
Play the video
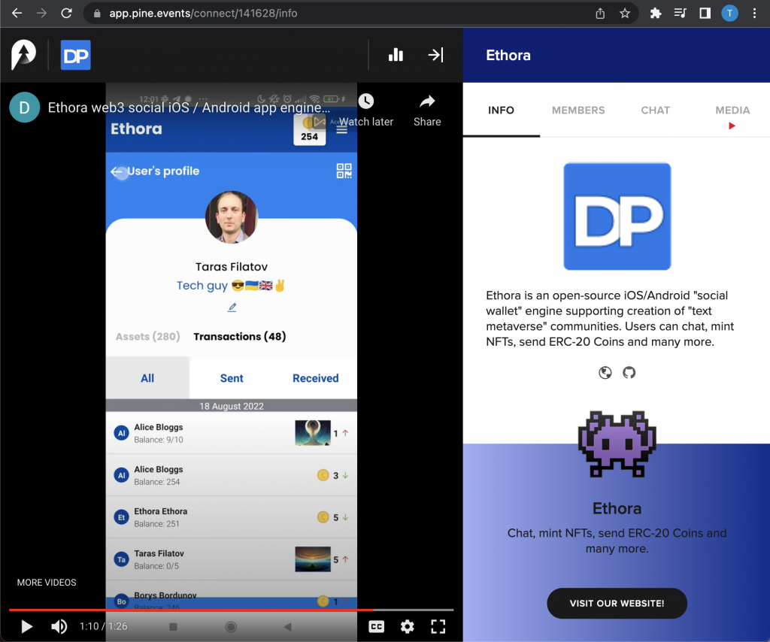27,626
